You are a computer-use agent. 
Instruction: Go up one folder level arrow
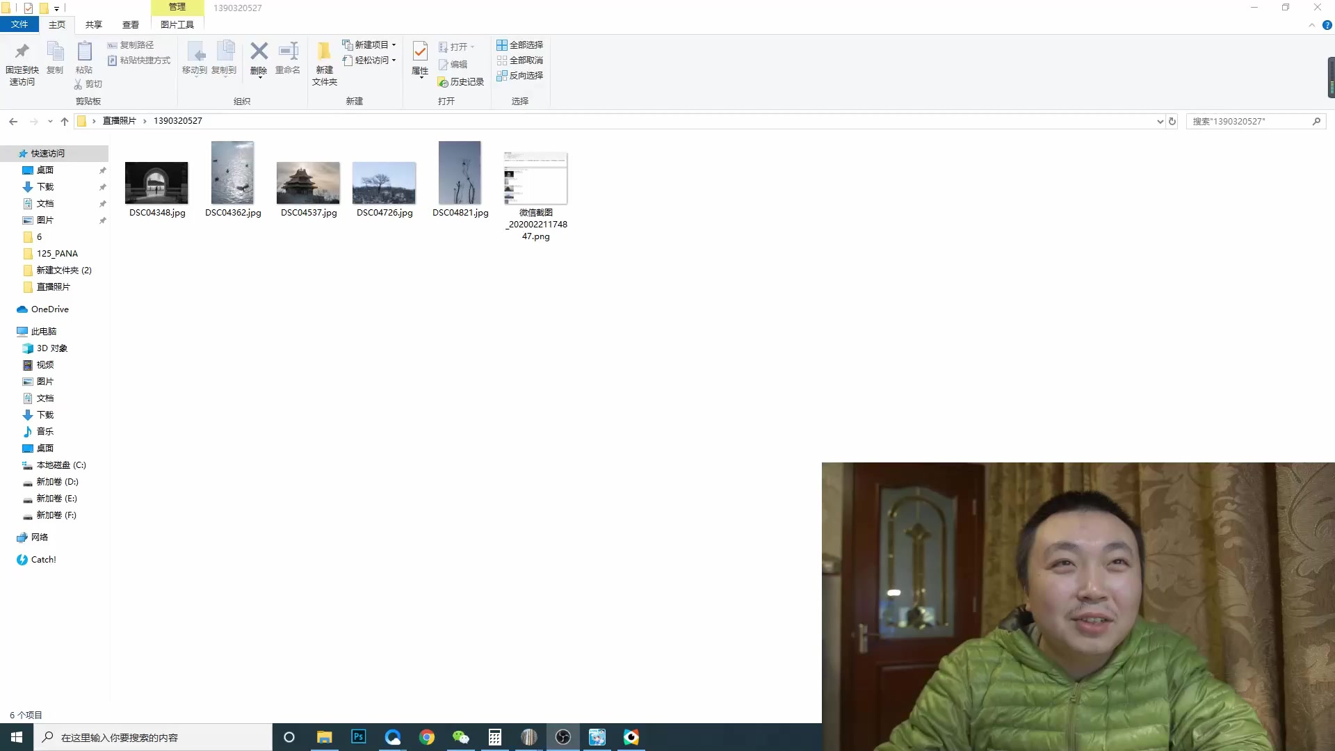point(65,121)
